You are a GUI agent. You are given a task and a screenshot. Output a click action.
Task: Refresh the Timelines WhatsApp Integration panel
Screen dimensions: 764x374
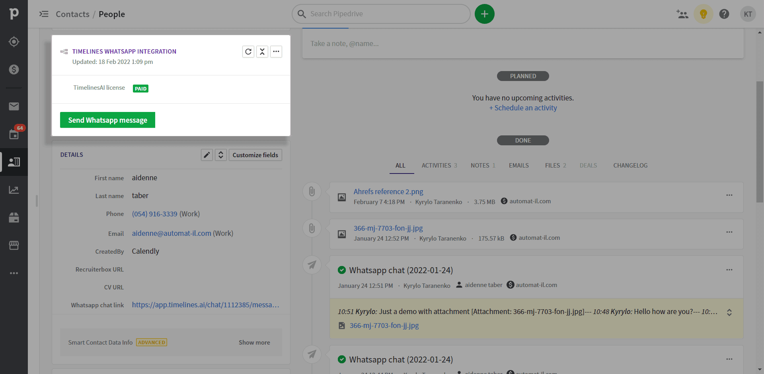(248, 51)
